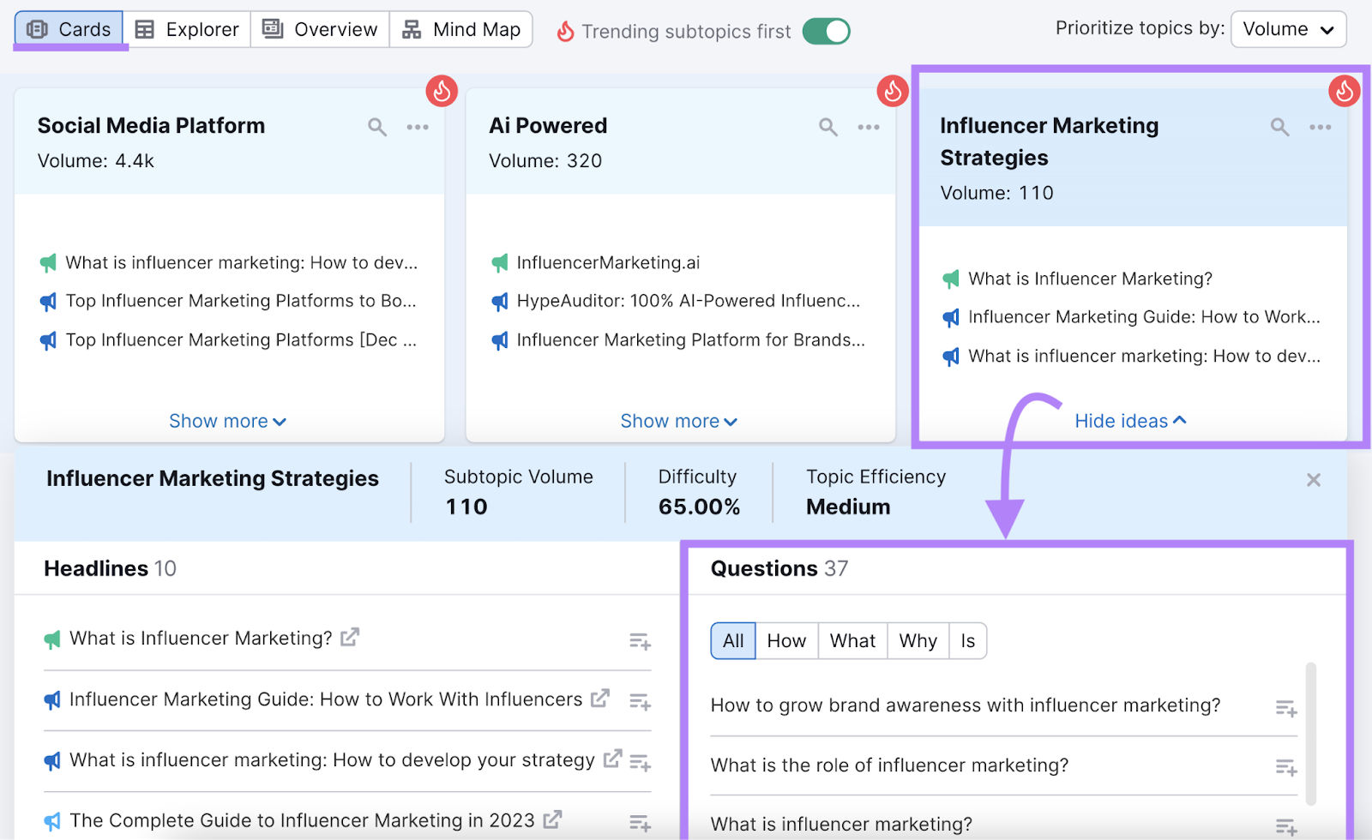Viewport: 1372px width, 840px height.
Task: Filter questions by Why
Action: [x=918, y=641]
